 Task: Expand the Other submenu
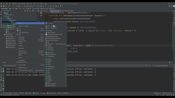tap(56, 82)
